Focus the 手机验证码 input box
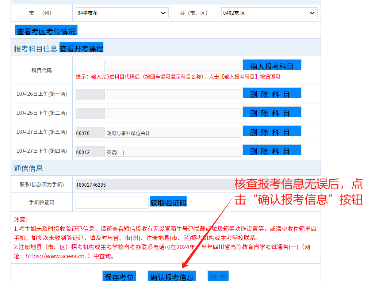The height and width of the screenshot is (282, 379). (112, 203)
